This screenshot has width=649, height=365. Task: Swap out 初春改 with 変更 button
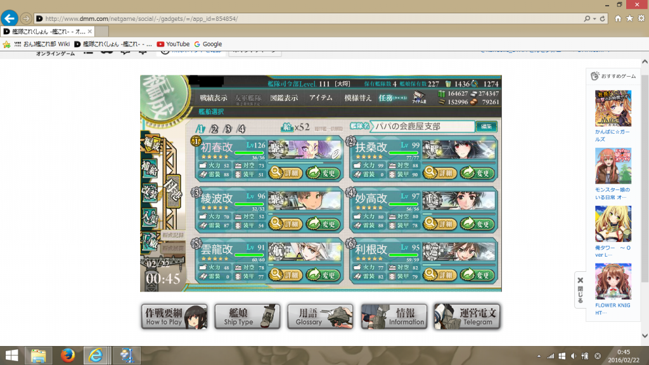[x=324, y=173]
